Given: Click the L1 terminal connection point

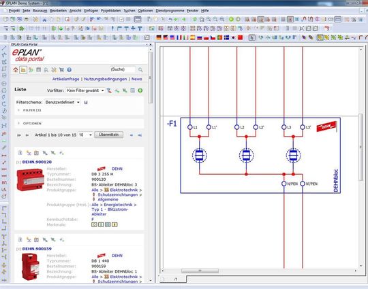Looking at the screenshot, I should pos(190,127).
